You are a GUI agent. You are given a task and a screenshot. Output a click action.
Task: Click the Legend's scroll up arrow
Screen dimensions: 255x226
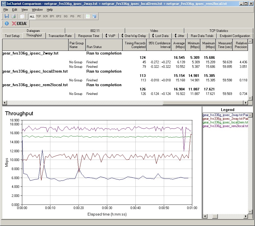point(250,115)
